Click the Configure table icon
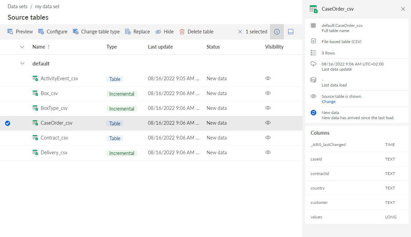This screenshot has height=237, width=411. click(x=41, y=32)
